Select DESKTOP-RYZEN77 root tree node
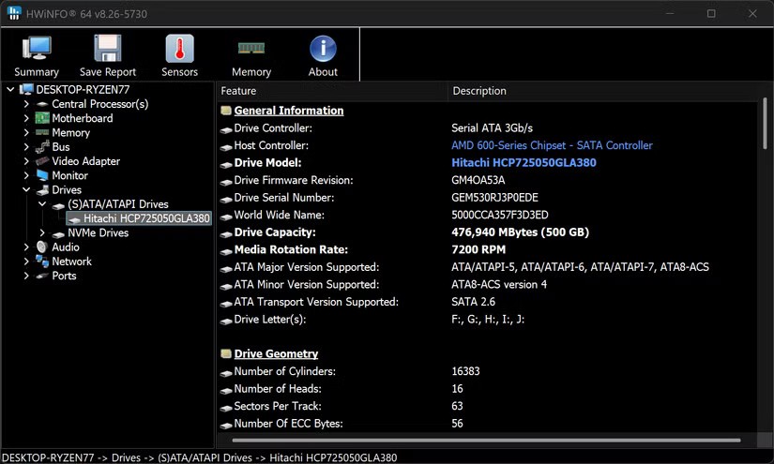This screenshot has height=464, width=774. 83,89
